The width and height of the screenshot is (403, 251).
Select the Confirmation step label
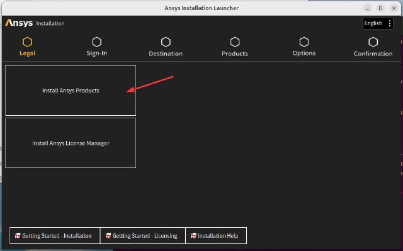click(373, 53)
